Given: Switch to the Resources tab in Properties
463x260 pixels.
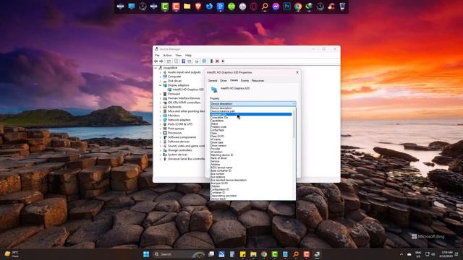Looking at the screenshot, I should pyautogui.click(x=258, y=80).
